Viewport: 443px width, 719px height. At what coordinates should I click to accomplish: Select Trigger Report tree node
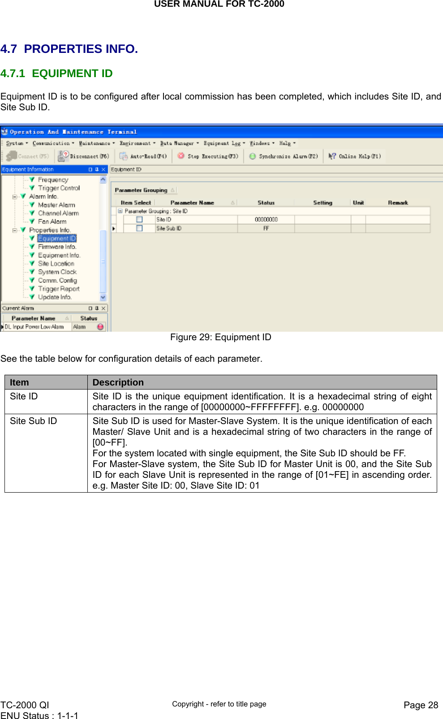[59, 289]
